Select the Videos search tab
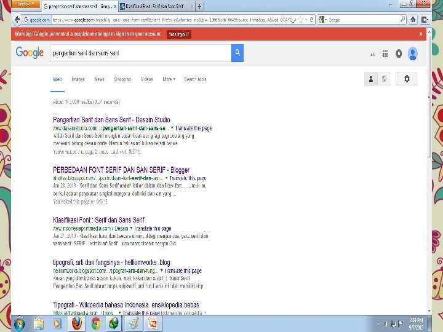 coord(146,79)
